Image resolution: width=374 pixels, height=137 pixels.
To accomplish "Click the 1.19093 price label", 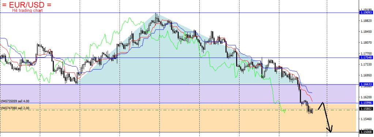I will point(366,12).
